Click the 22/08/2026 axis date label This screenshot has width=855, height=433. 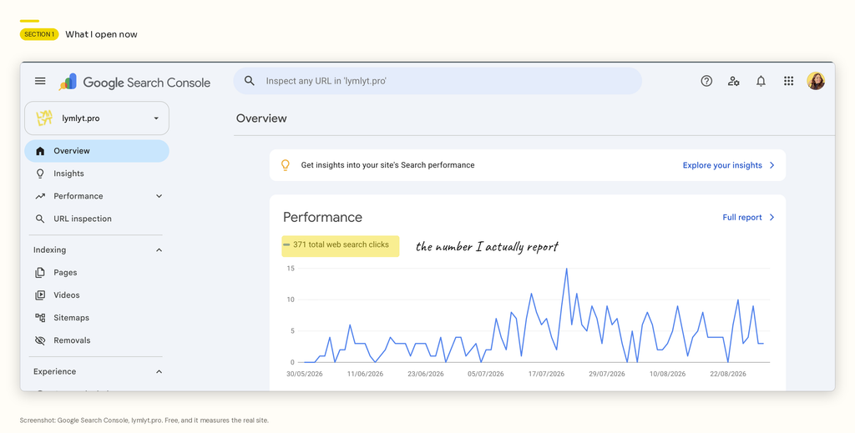pyautogui.click(x=728, y=374)
